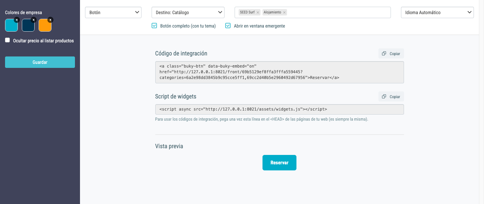Viewport: 484px width, 204px height.
Task: Save settings with the Guardar button
Action: pos(40,62)
